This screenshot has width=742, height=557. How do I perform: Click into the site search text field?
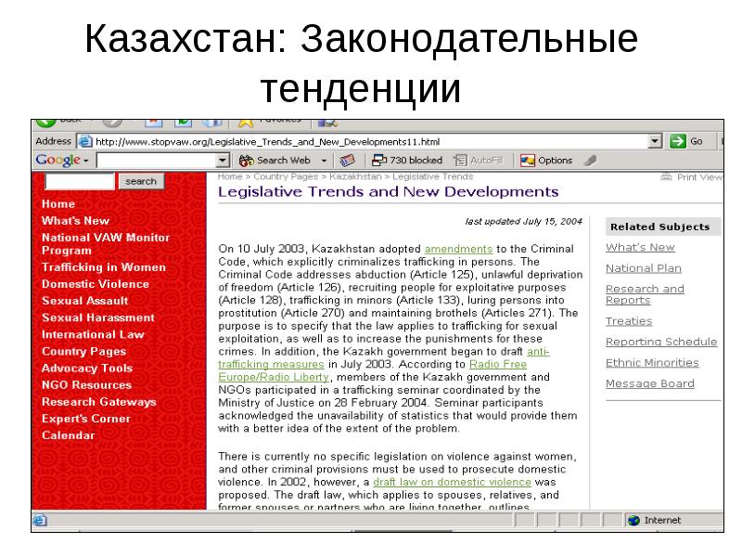point(78,182)
